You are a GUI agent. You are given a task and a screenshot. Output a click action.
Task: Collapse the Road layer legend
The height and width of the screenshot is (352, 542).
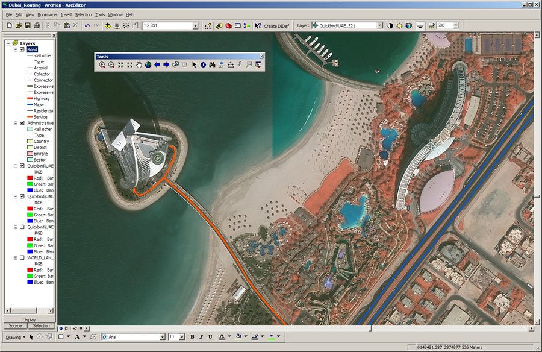point(16,49)
